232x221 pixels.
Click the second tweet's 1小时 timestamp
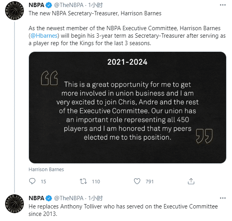(x=95, y=198)
